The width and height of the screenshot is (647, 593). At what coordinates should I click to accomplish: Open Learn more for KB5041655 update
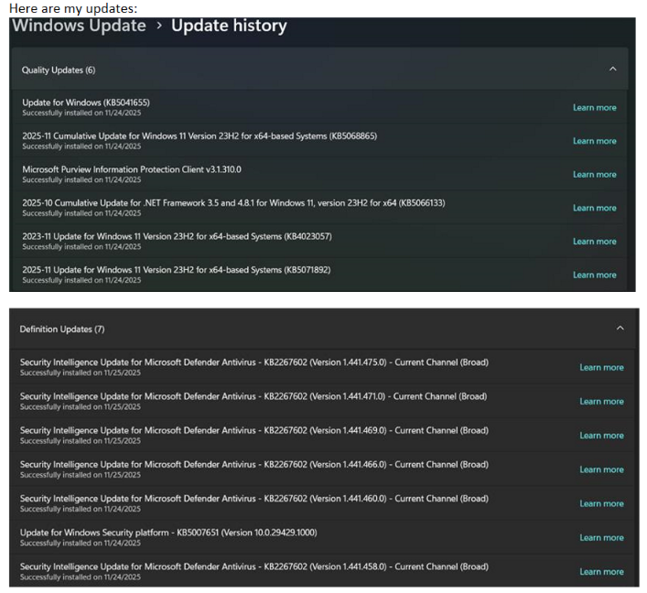point(595,107)
